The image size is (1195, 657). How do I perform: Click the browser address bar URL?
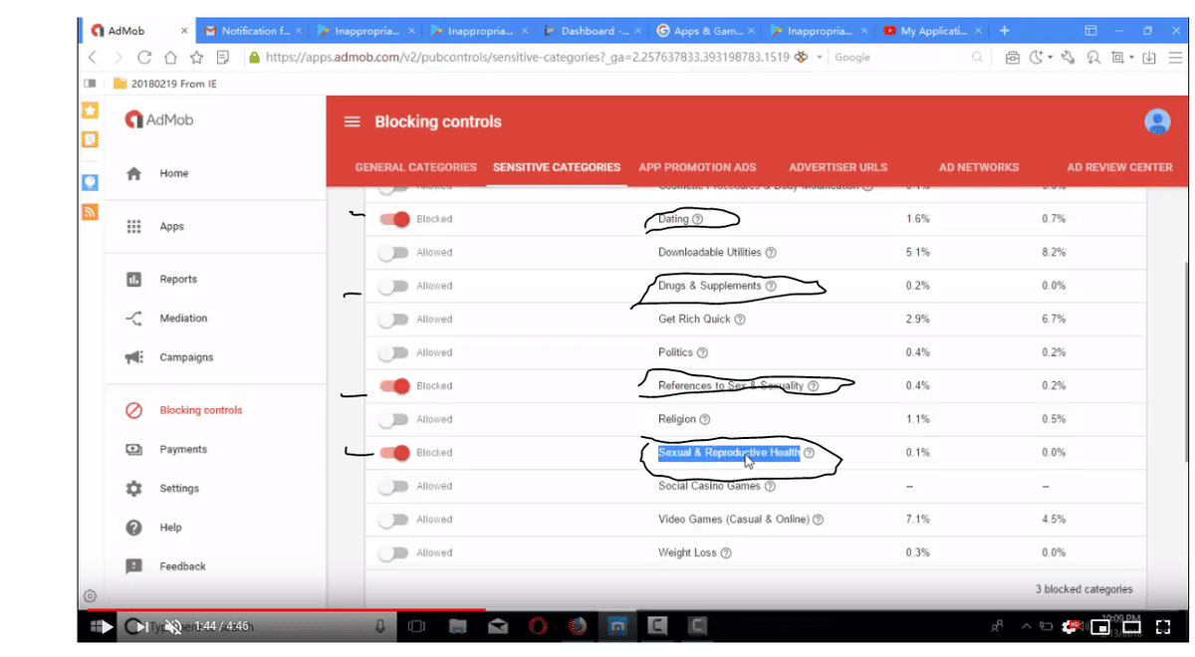coord(528,58)
